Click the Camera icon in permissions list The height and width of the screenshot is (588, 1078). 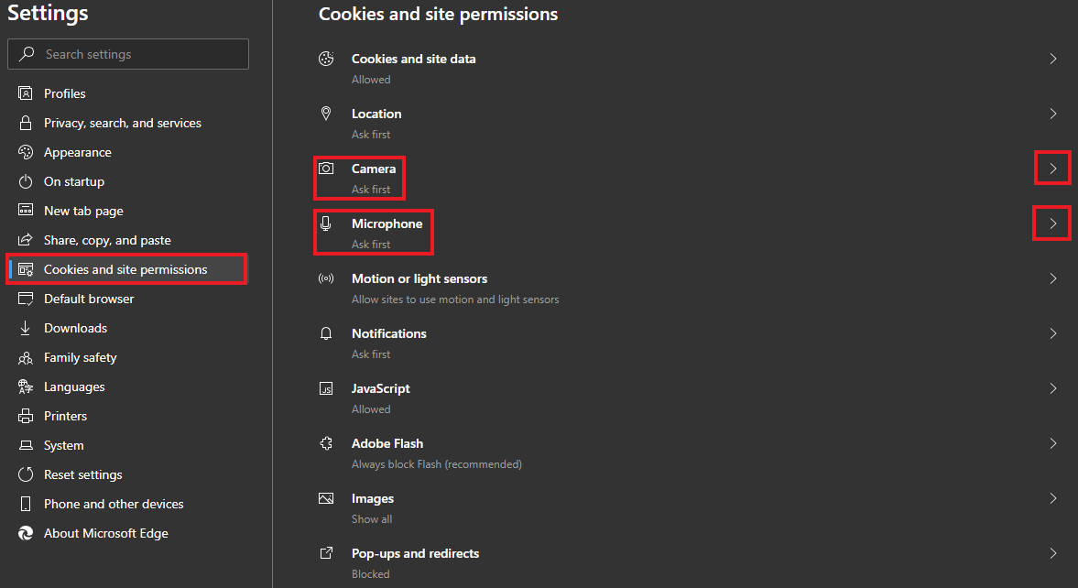tap(326, 169)
